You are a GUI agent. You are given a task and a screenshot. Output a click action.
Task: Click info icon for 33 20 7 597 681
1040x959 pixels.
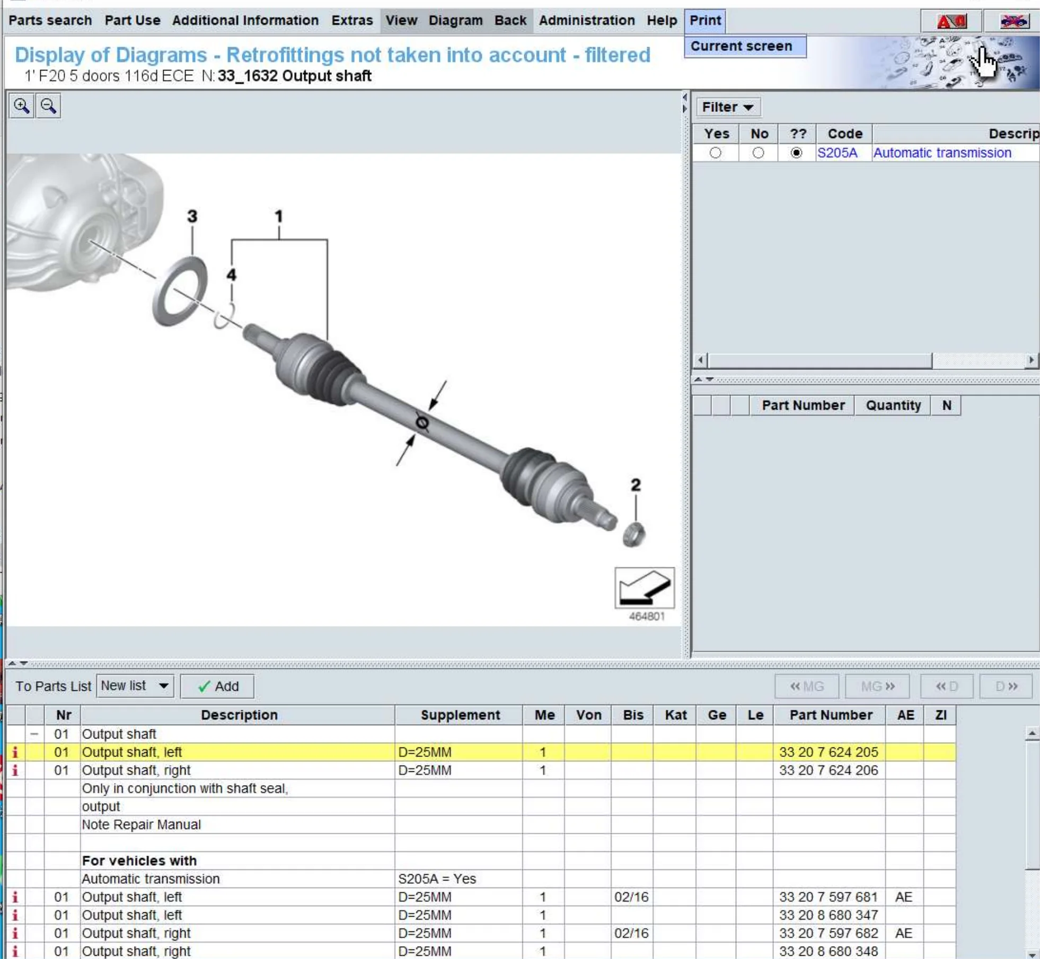click(x=15, y=897)
